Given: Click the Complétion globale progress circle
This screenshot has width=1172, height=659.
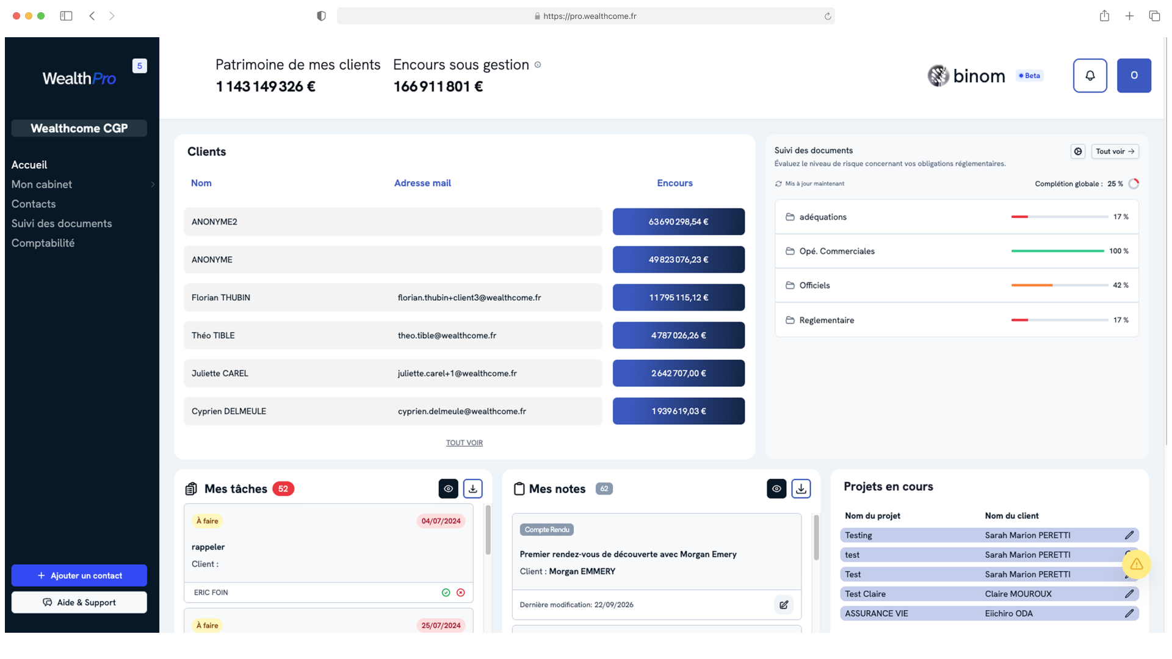Looking at the screenshot, I should tap(1134, 184).
